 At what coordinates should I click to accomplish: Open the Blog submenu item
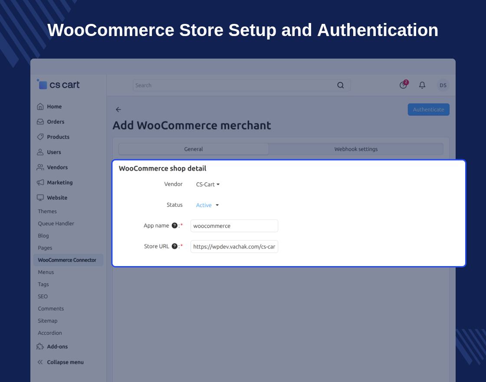pos(43,236)
